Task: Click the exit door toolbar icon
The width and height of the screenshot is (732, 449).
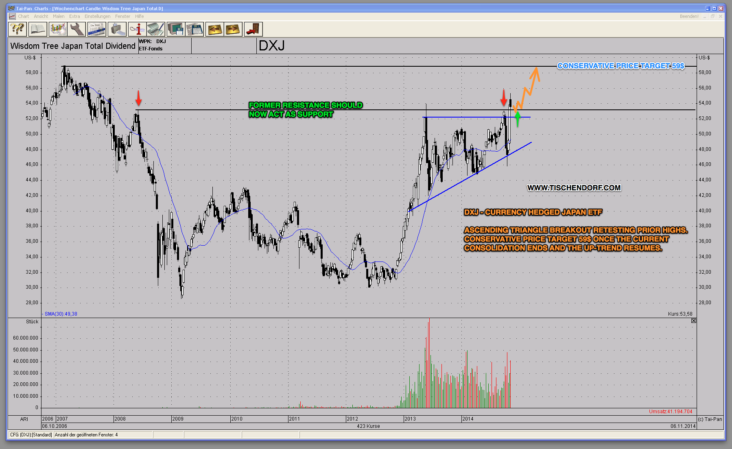Action: click(x=253, y=29)
